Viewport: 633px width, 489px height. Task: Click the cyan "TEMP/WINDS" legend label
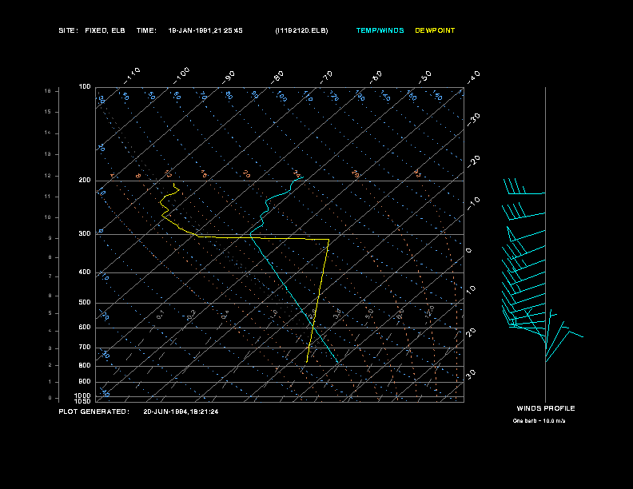coord(380,30)
